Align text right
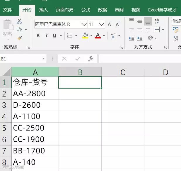 click(148, 30)
